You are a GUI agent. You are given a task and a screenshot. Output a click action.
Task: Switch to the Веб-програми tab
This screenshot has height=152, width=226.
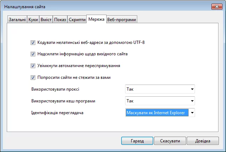122,20
